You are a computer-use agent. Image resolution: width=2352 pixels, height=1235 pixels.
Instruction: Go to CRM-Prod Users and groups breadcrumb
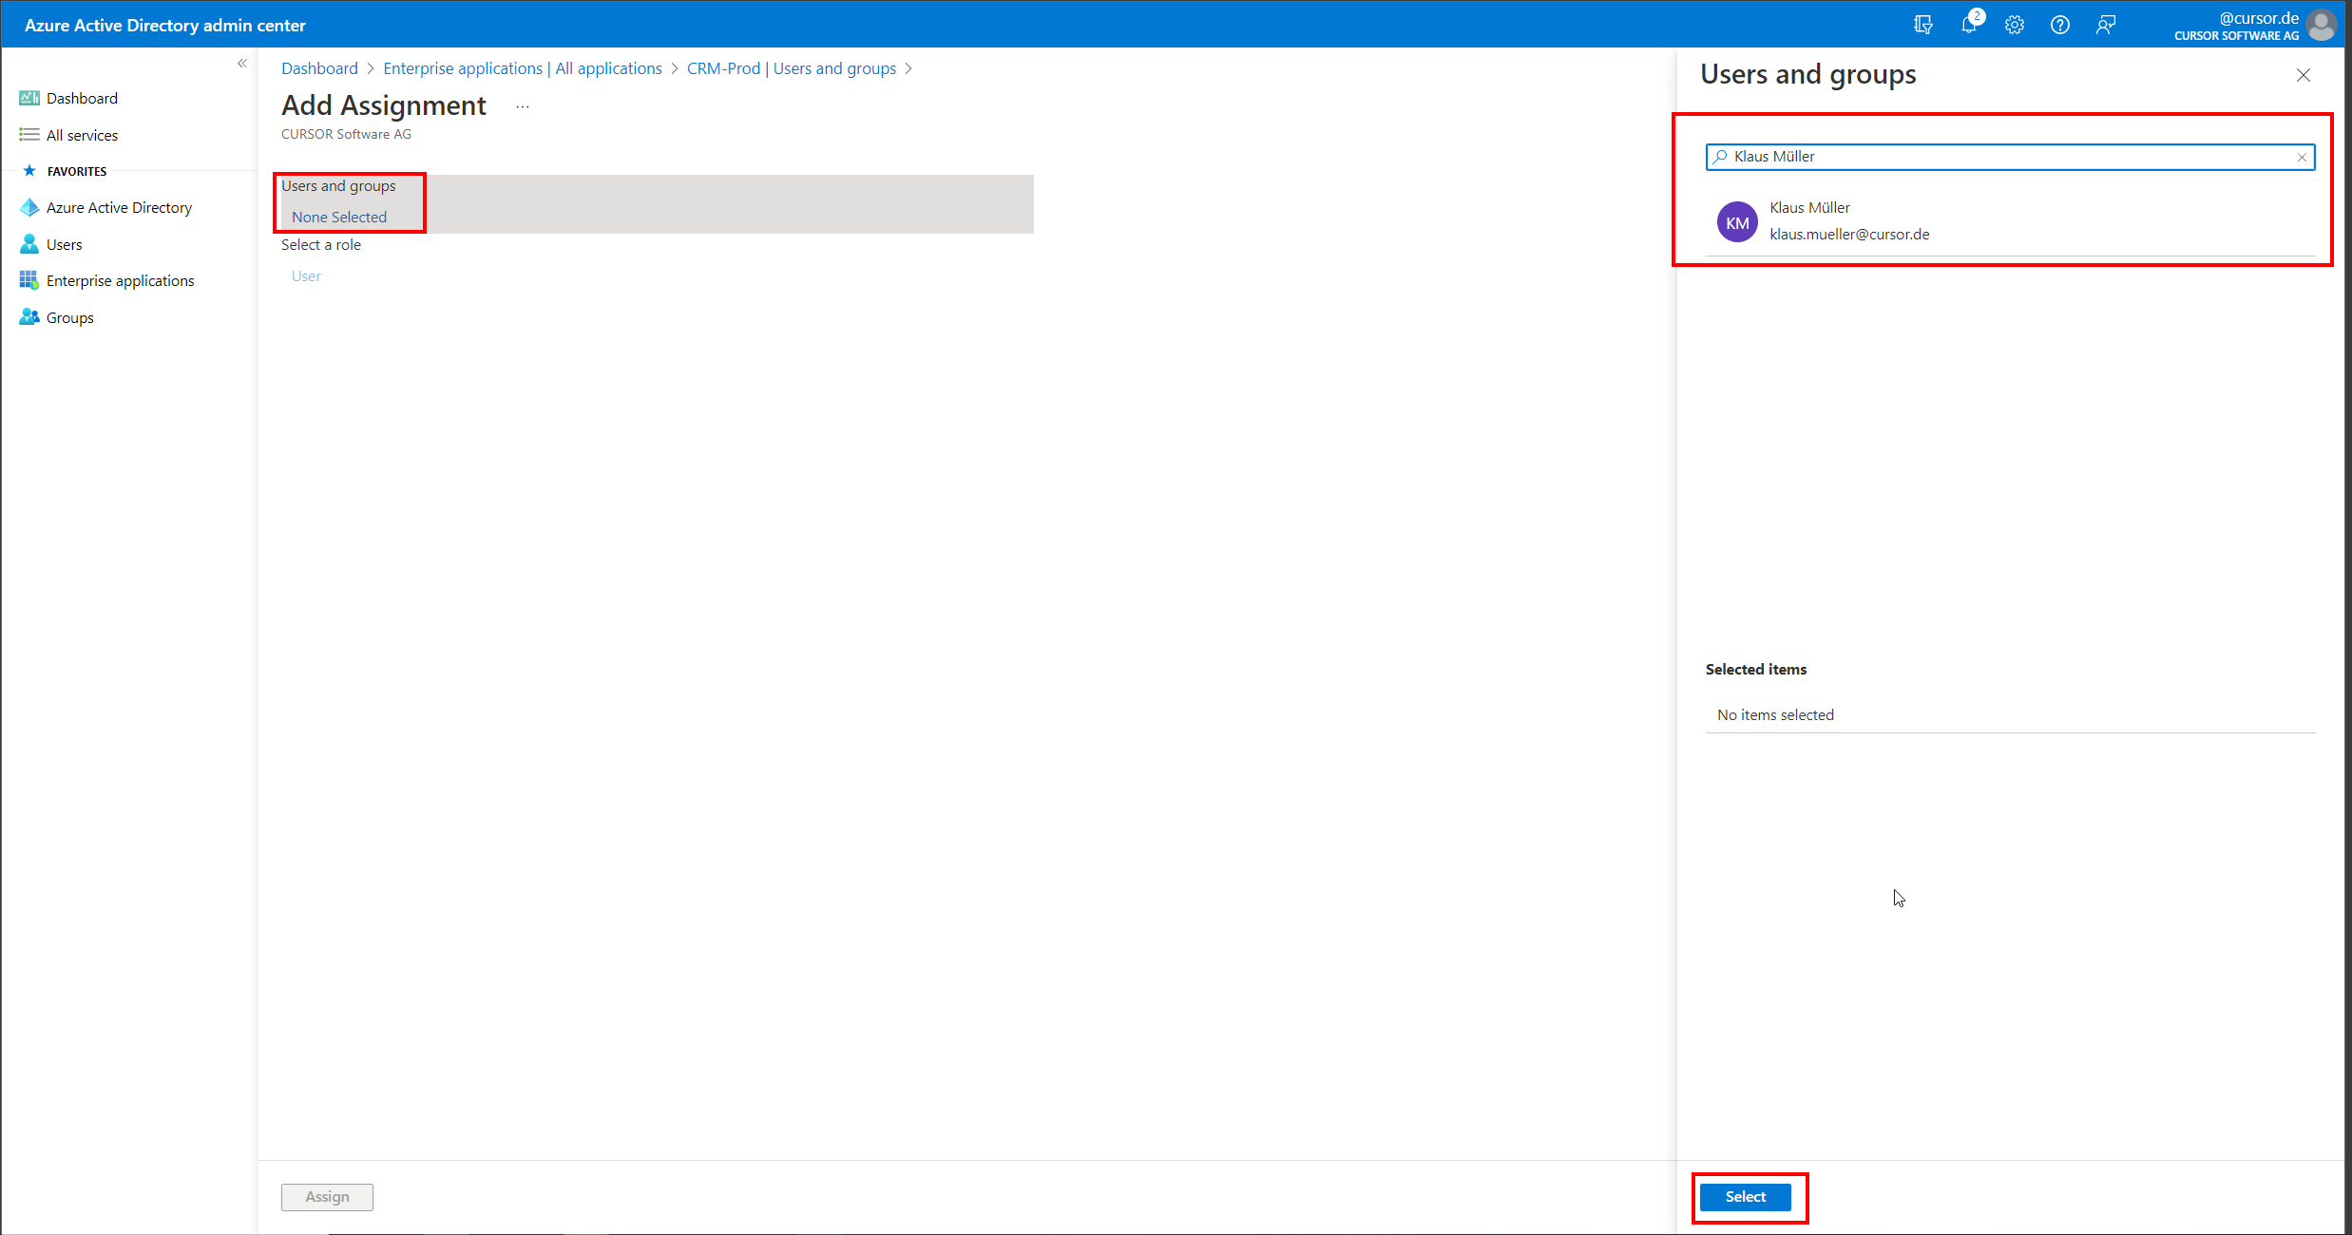[x=792, y=67]
